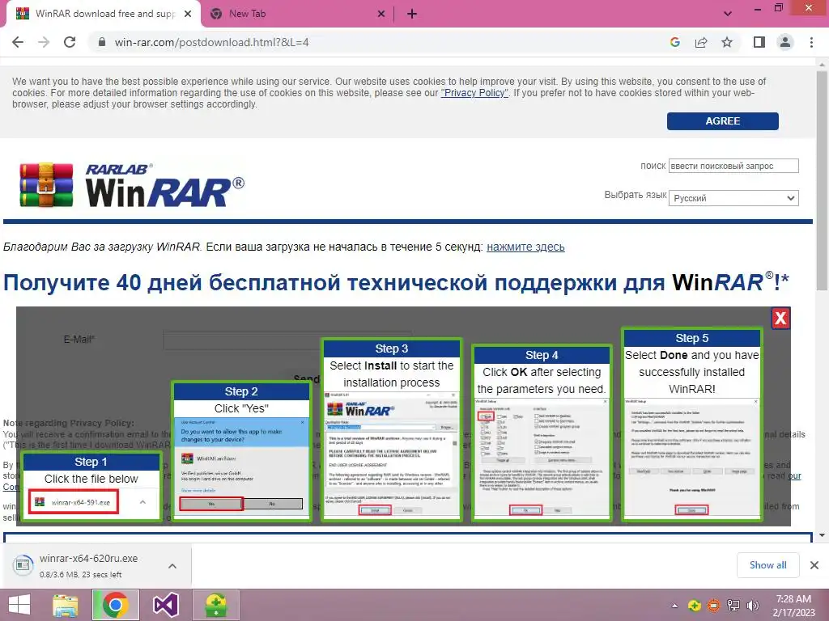Open the Chrome profile avatar
This screenshot has height=621, width=829.
tap(785, 42)
